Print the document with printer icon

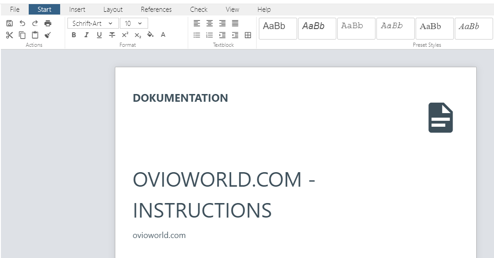[x=48, y=23]
